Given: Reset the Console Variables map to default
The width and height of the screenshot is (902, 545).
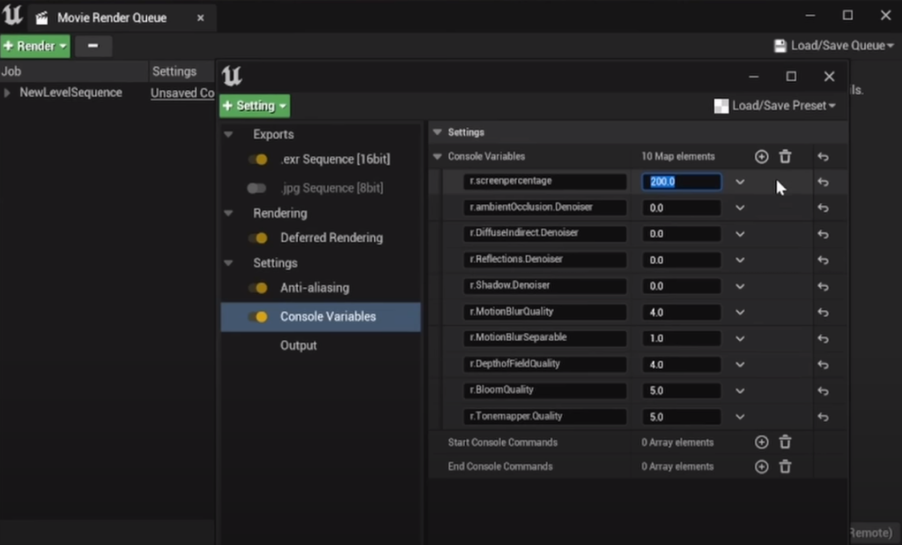Looking at the screenshot, I should click(x=823, y=157).
